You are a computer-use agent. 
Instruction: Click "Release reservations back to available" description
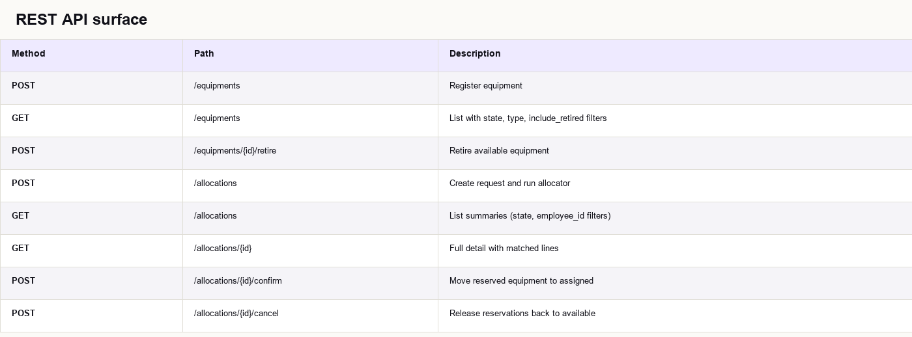522,313
